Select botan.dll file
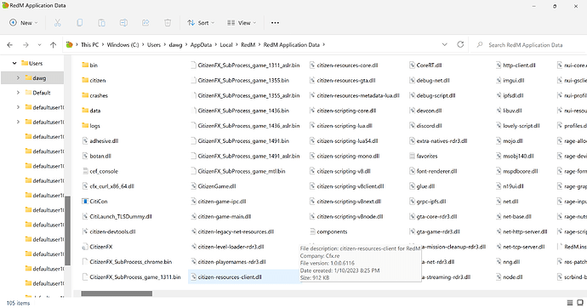The height and width of the screenshot is (308, 587). (97, 156)
